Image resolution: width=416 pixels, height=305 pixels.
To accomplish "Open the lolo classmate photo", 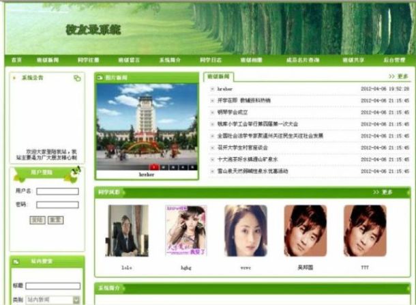I will [x=127, y=231].
